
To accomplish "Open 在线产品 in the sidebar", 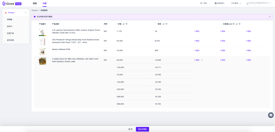I will (x=10, y=33).
